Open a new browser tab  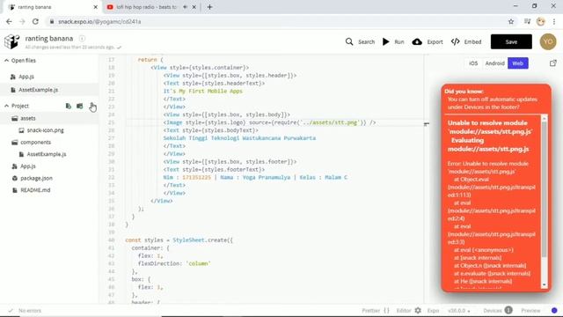pos(209,7)
